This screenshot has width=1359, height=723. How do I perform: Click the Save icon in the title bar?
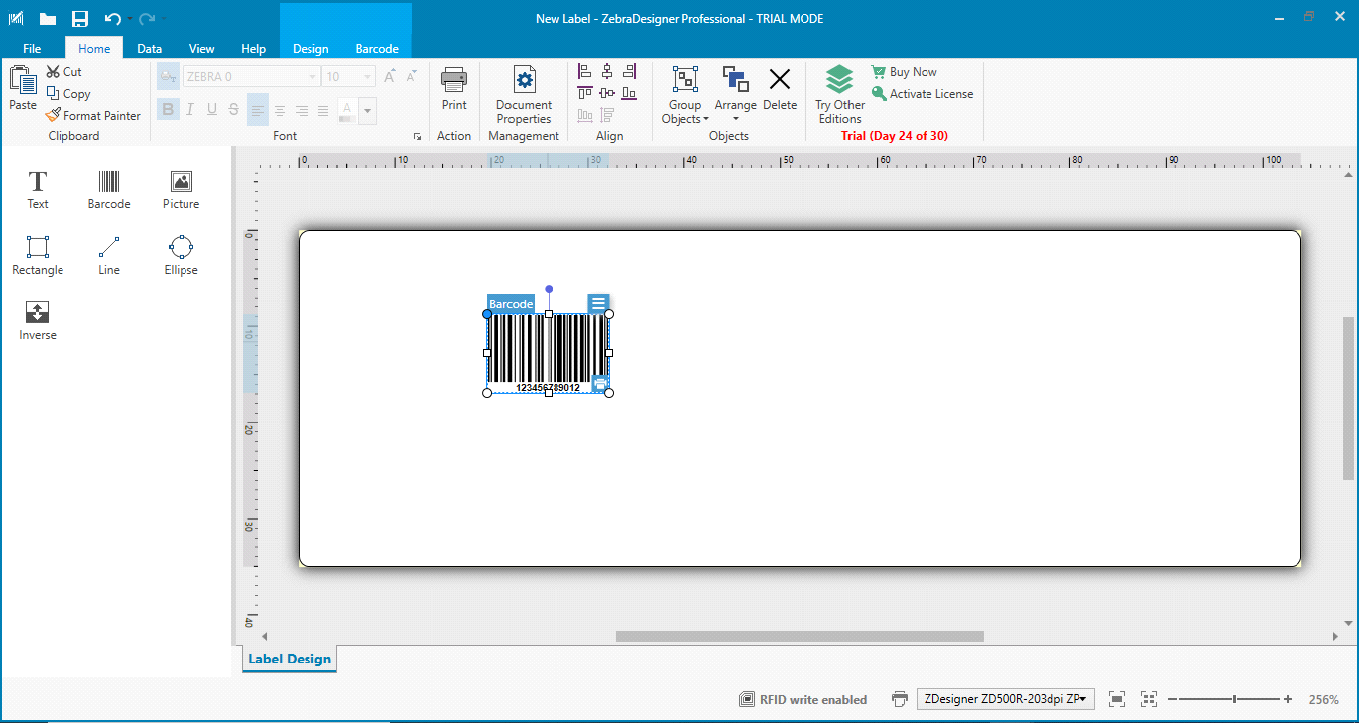(80, 19)
